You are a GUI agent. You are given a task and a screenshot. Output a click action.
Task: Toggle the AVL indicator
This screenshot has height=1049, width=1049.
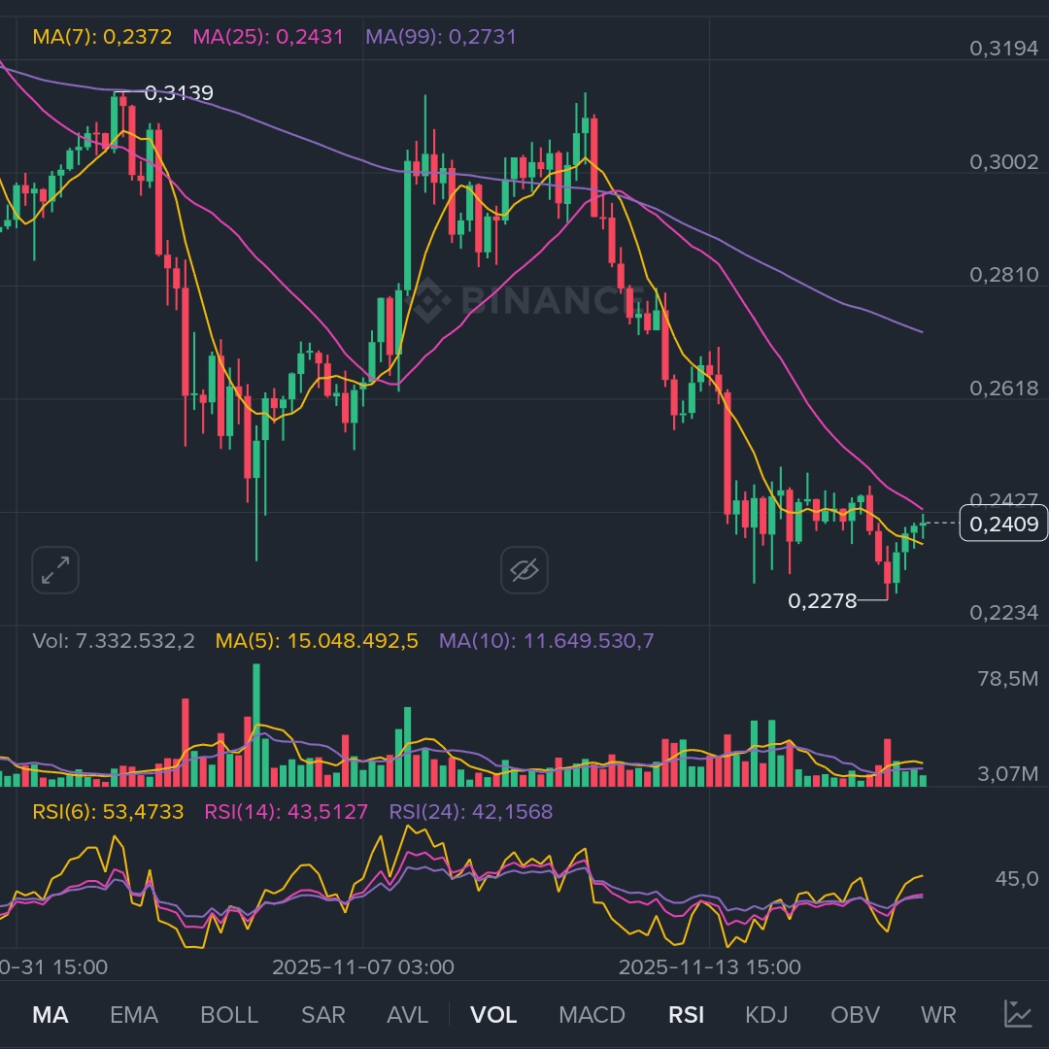click(407, 1014)
